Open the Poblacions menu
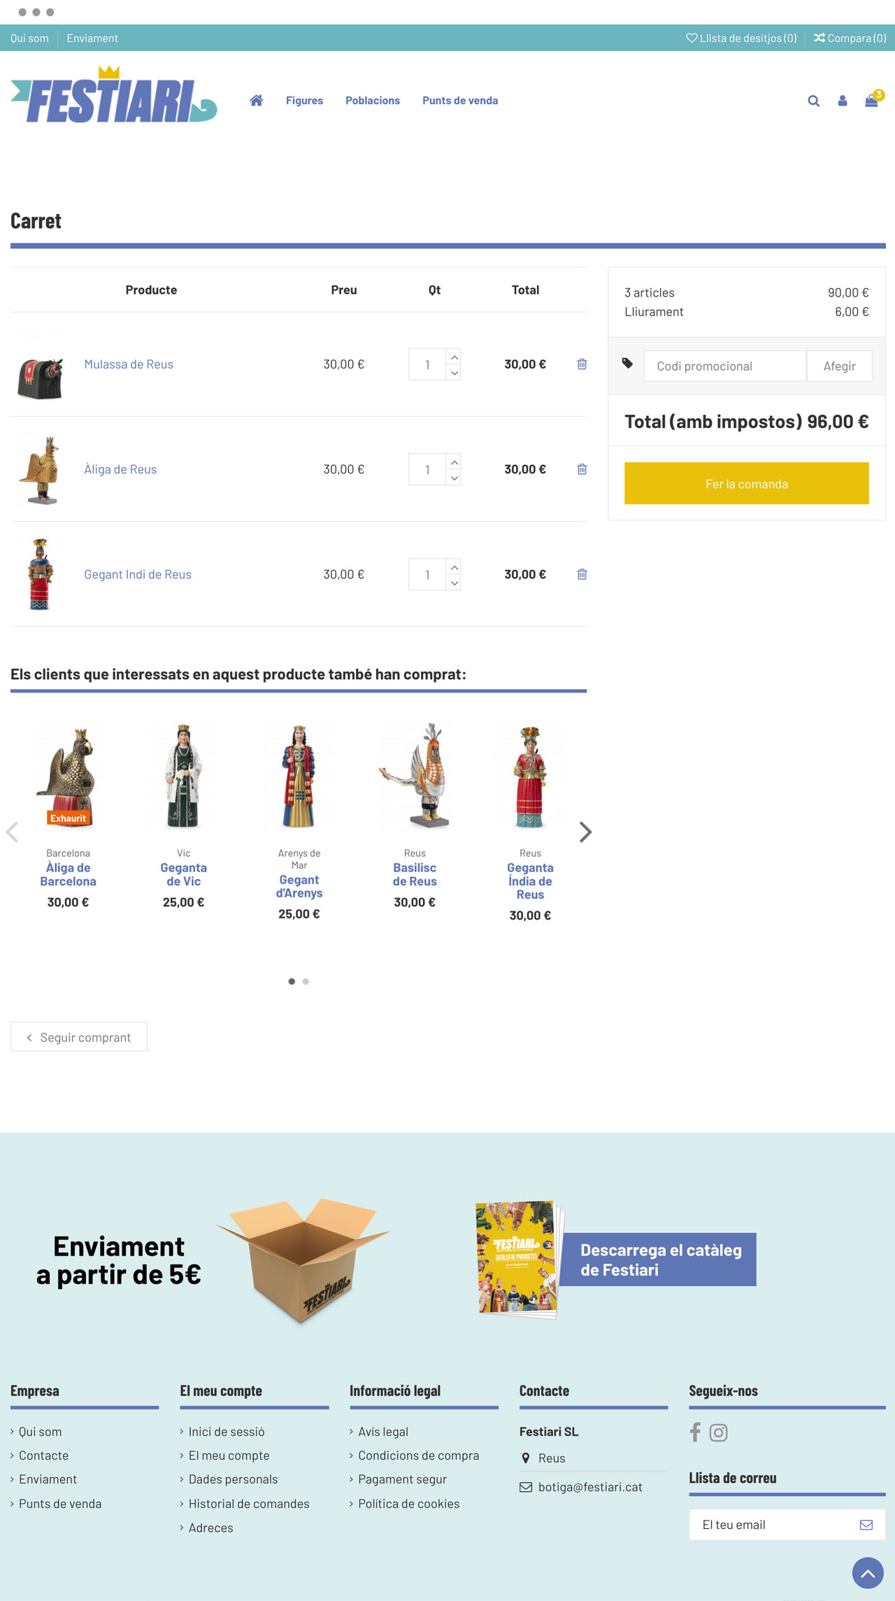The width and height of the screenshot is (895, 1601). (x=373, y=101)
